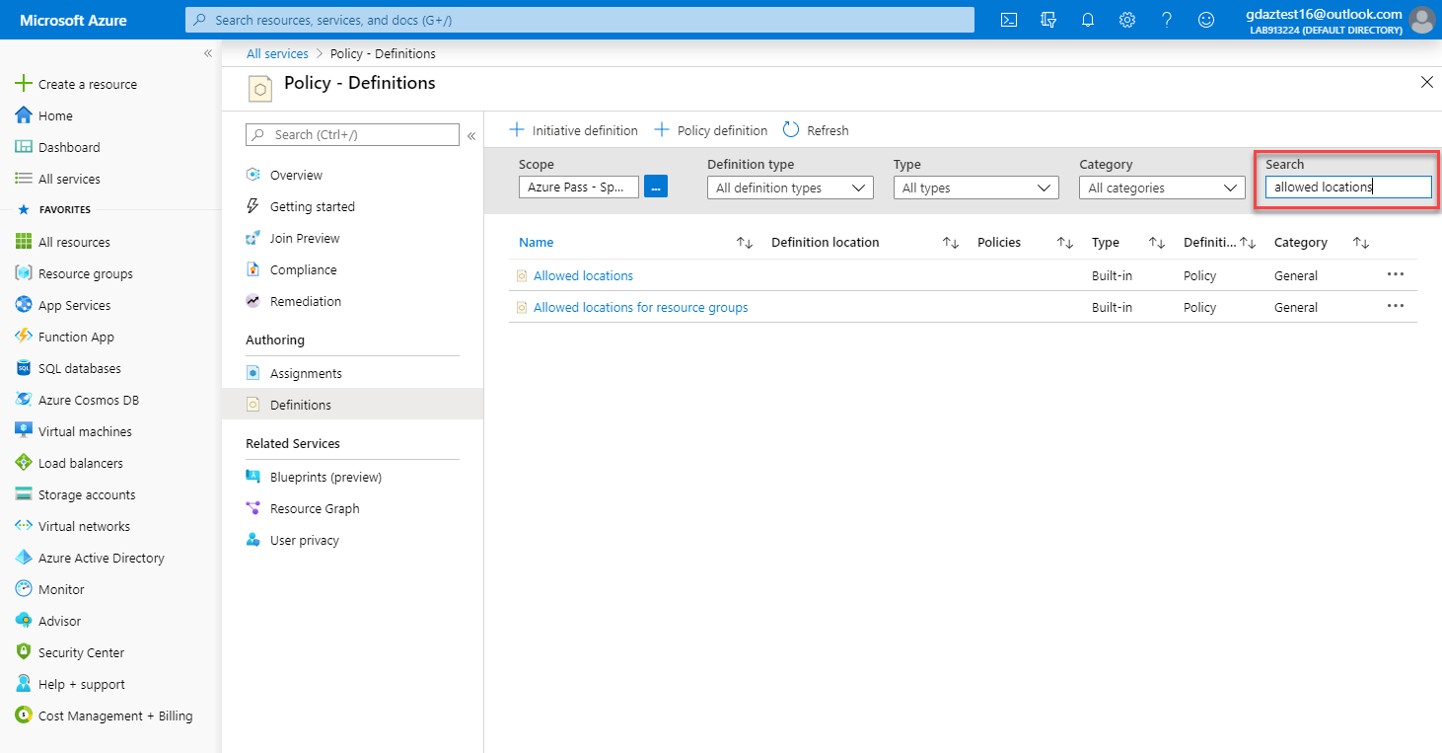Click the Policy blade search box
The image size is (1442, 753).
352,135
